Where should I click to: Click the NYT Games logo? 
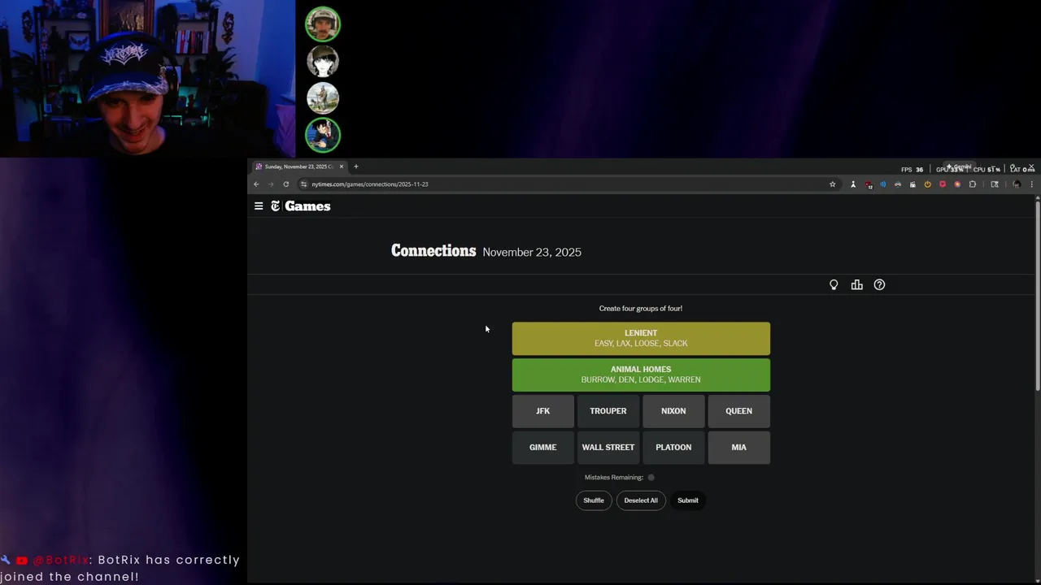pos(300,206)
